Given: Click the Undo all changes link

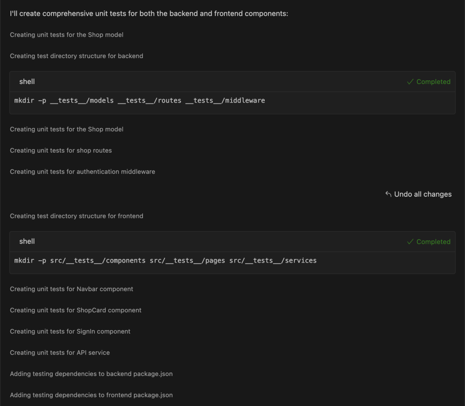Looking at the screenshot, I should tap(422, 194).
